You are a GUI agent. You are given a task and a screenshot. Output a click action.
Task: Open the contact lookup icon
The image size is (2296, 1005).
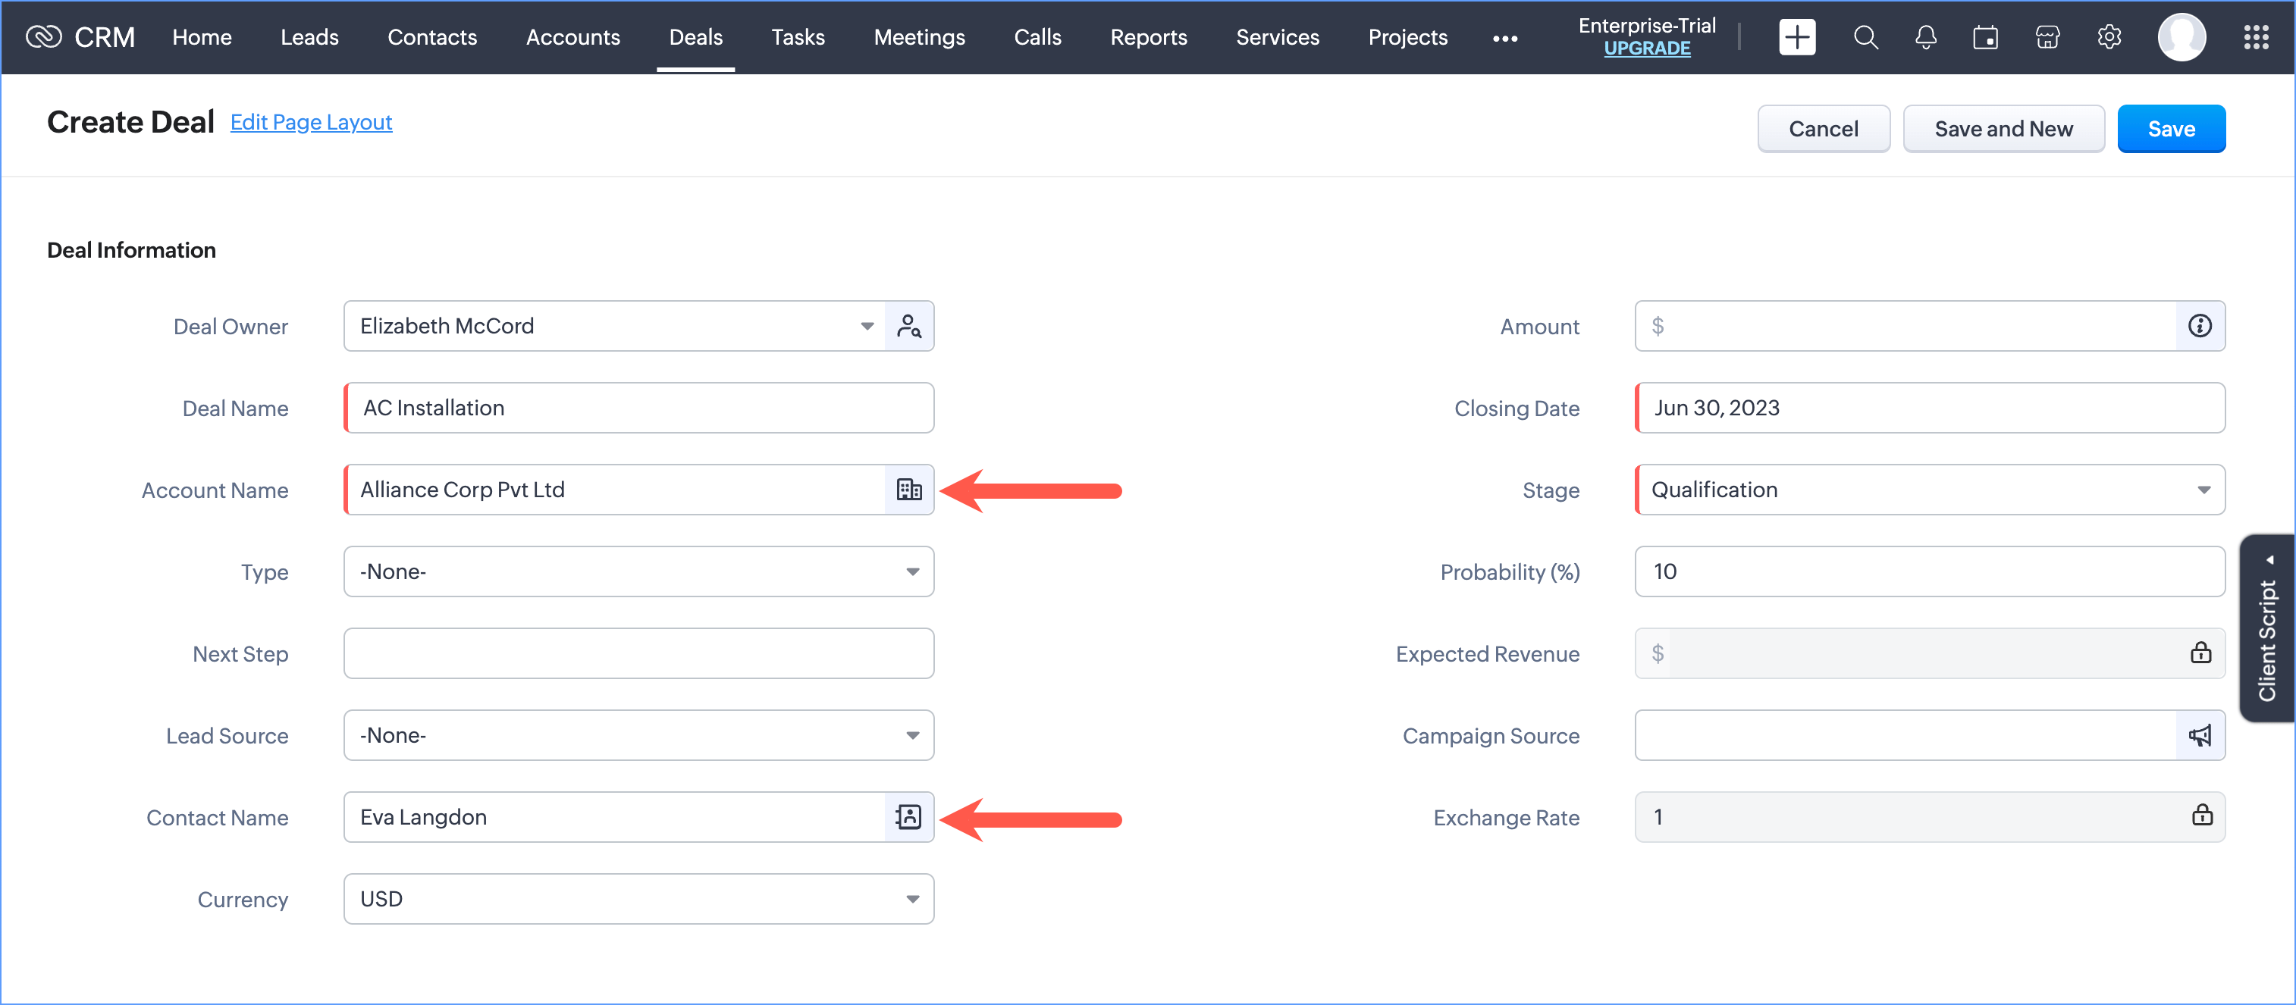point(908,817)
